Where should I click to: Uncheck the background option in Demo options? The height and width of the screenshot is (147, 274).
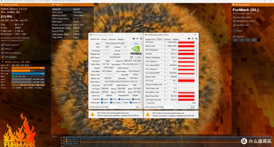click(234, 25)
